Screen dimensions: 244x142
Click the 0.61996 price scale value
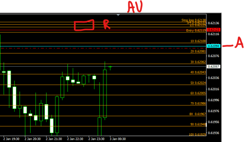point(214,100)
